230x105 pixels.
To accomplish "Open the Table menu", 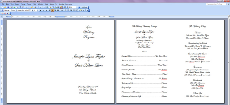I will coord(34,4).
